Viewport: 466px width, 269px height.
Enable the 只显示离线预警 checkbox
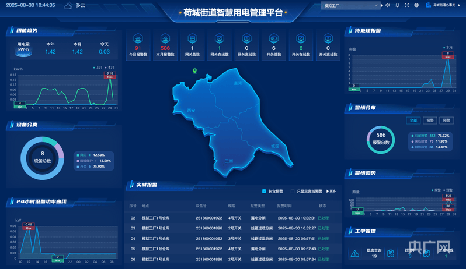pos(293,191)
